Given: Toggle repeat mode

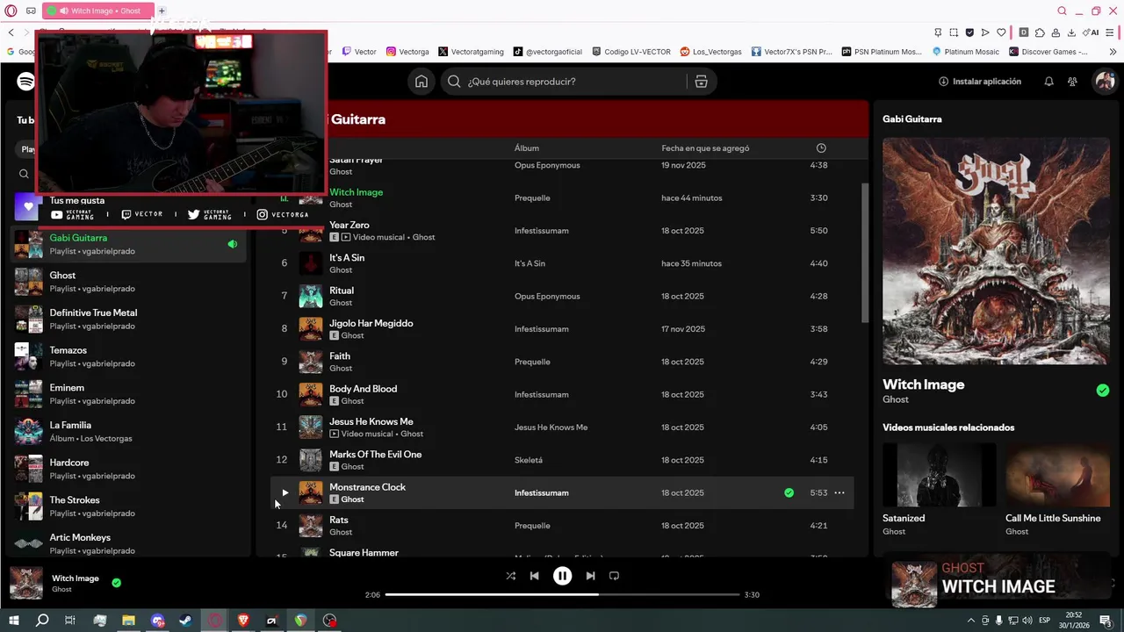Looking at the screenshot, I should tap(614, 576).
